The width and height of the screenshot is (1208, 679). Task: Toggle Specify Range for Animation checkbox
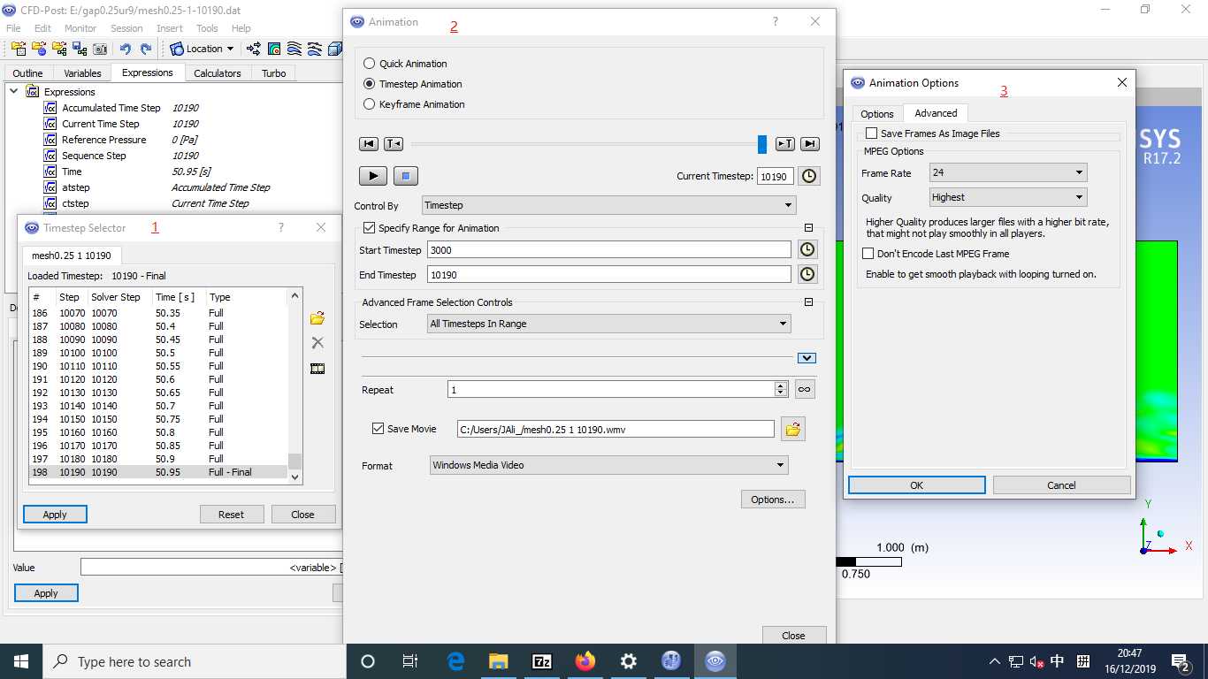(x=370, y=228)
